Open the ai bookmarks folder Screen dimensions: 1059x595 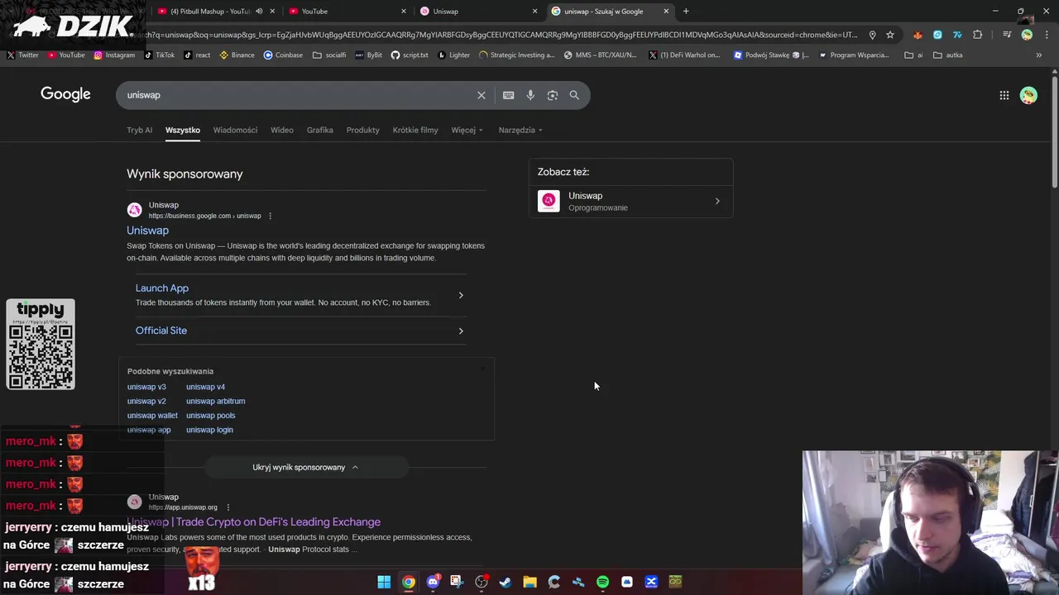point(914,55)
